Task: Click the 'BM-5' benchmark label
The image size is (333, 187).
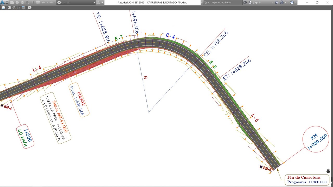Action: 267,169
